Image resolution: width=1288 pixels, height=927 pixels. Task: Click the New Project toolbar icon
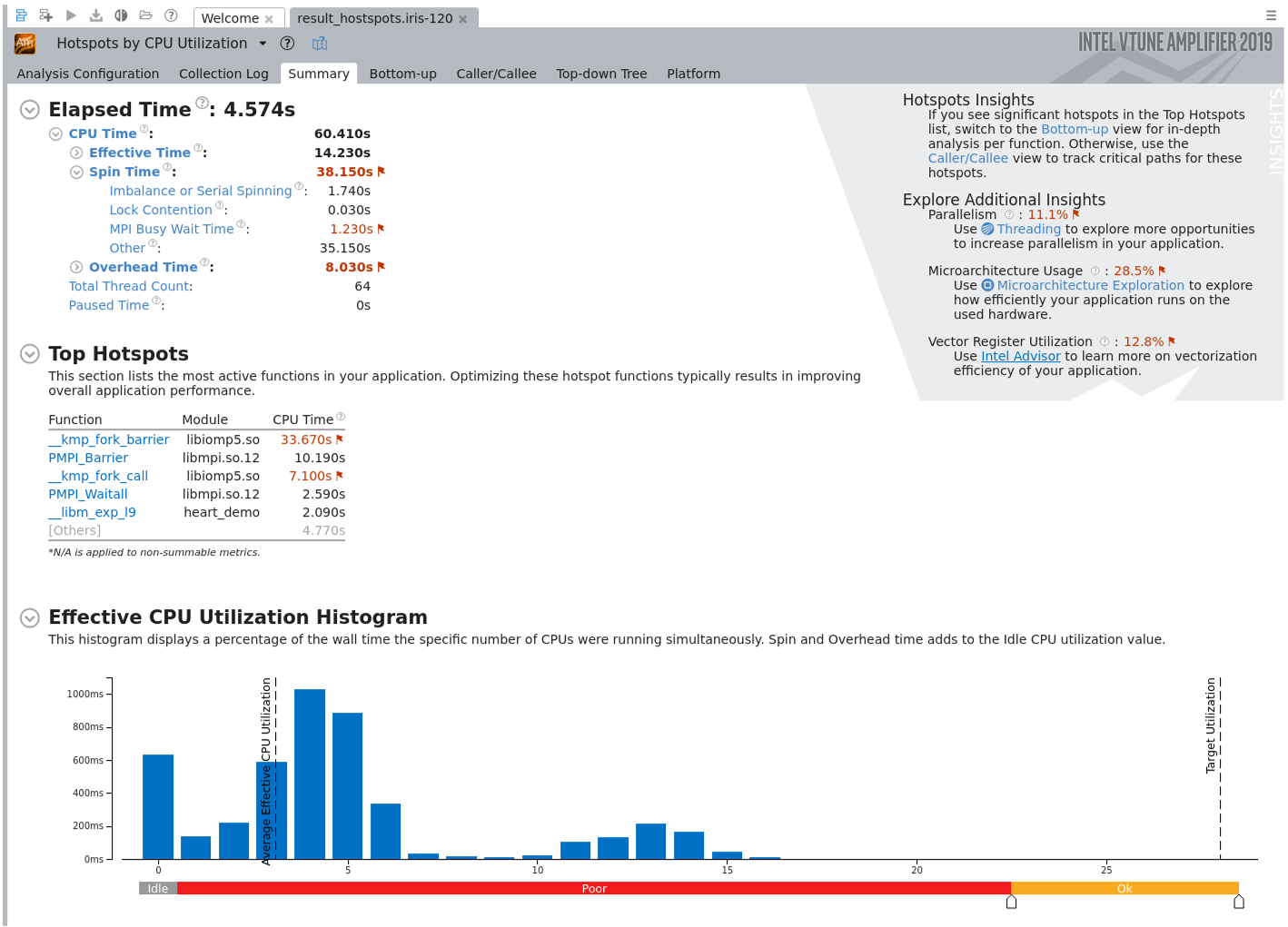tap(21, 15)
